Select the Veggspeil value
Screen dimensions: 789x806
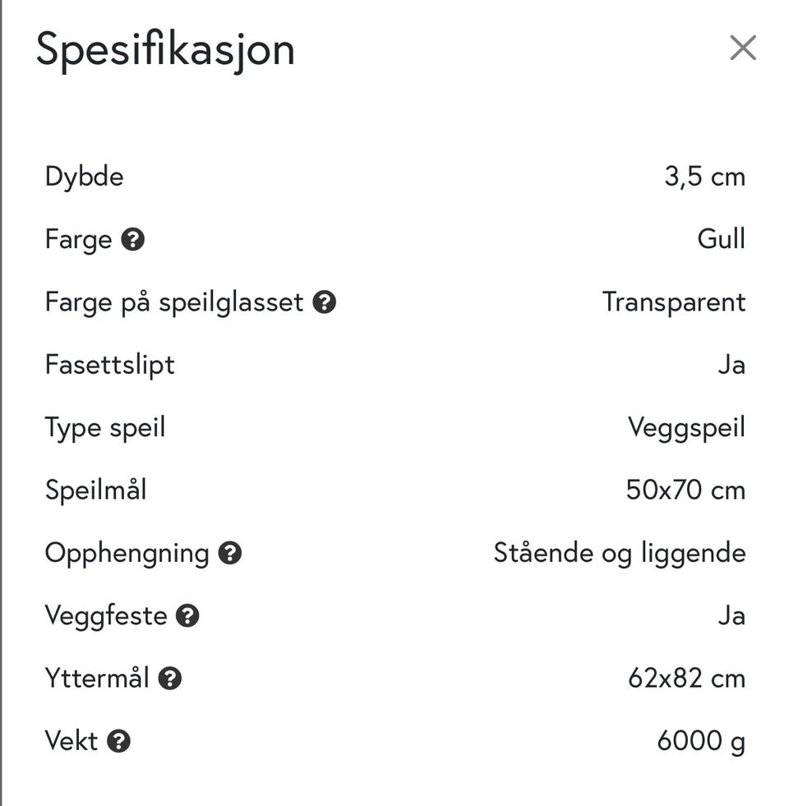coord(686,427)
